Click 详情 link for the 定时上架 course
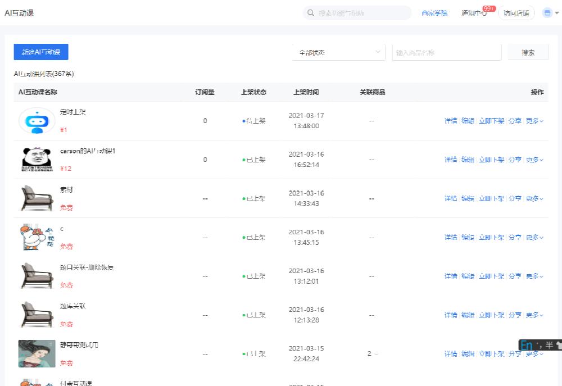The height and width of the screenshot is (386, 562). (x=451, y=121)
